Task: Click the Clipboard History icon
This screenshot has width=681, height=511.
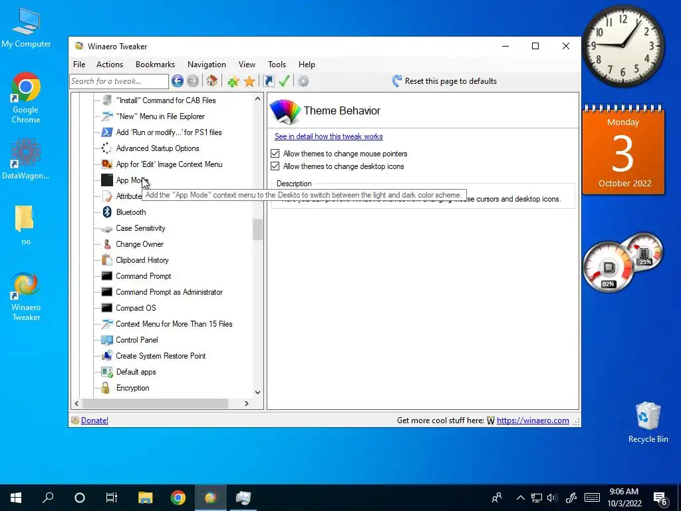Action: pyautogui.click(x=107, y=260)
